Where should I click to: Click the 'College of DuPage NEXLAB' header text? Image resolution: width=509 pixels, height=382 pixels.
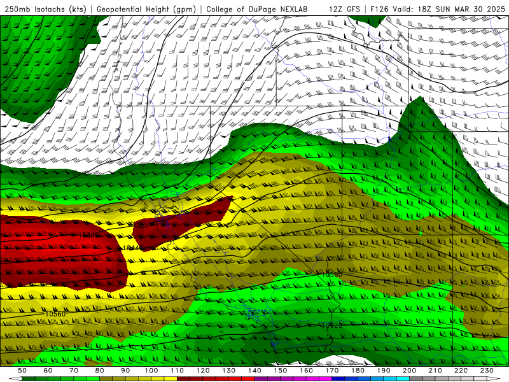coord(257,9)
